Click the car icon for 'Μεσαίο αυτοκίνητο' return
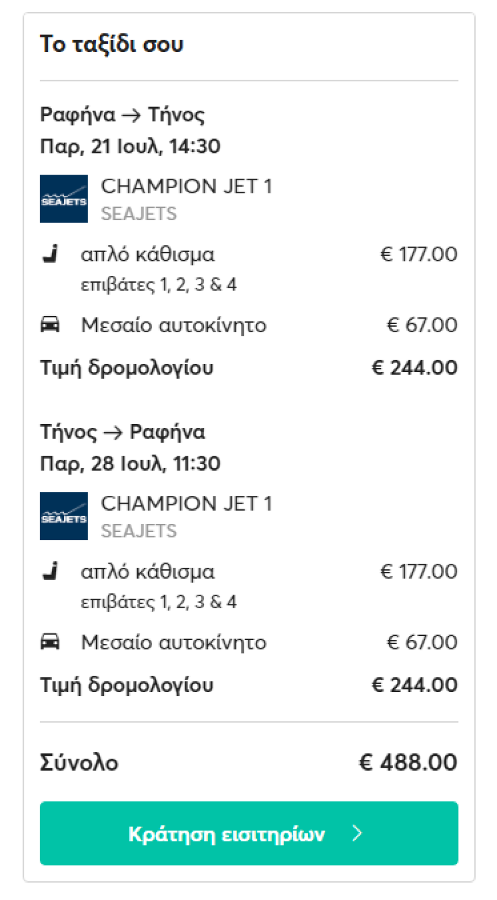The height and width of the screenshot is (900, 497). pyautogui.click(x=51, y=642)
